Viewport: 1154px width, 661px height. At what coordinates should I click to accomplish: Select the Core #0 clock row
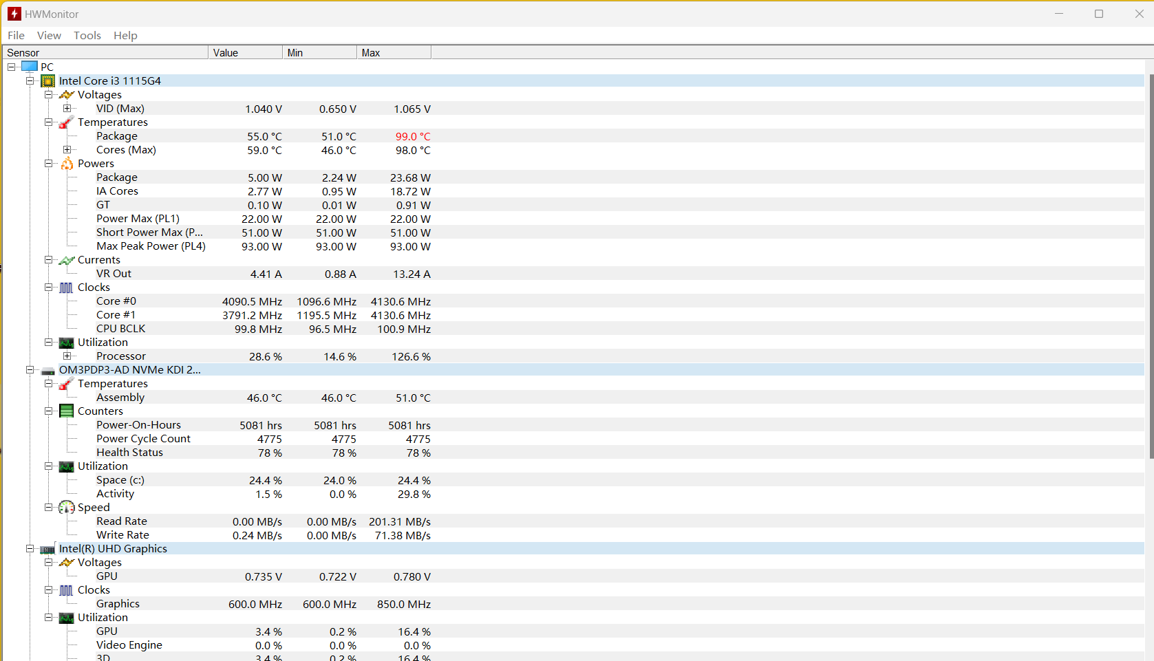pyautogui.click(x=573, y=301)
